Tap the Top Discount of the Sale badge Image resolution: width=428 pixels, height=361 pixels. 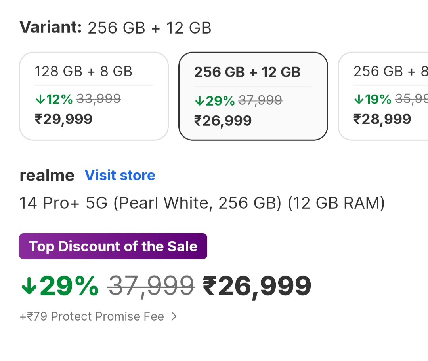tap(113, 246)
